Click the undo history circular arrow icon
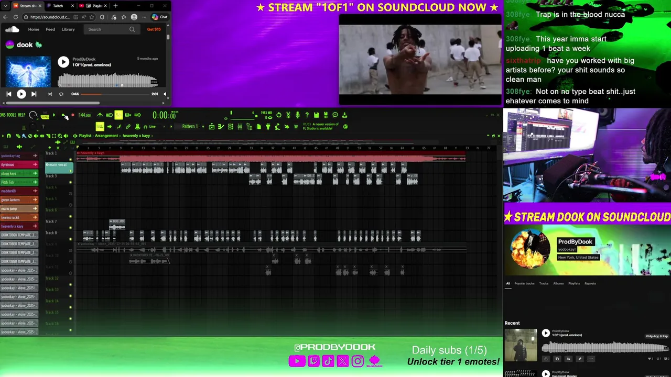Viewport: 671px width, 377px height. point(279,115)
